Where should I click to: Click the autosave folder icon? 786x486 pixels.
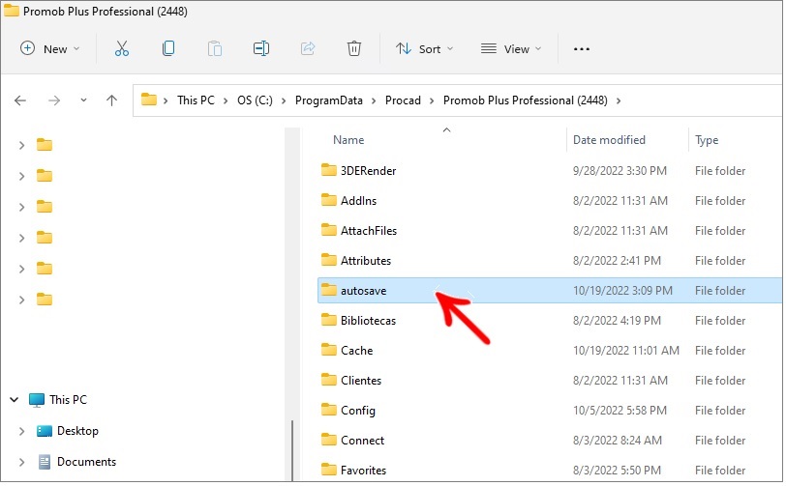tap(329, 290)
